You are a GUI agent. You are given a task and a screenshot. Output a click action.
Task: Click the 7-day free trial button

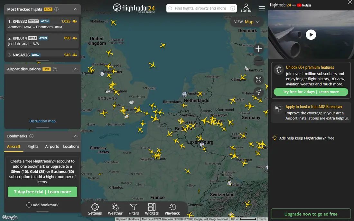tap(42, 192)
